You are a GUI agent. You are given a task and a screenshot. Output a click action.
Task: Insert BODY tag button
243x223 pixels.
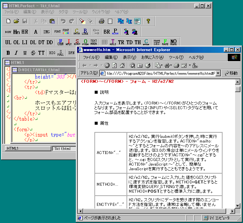coord(8,32)
